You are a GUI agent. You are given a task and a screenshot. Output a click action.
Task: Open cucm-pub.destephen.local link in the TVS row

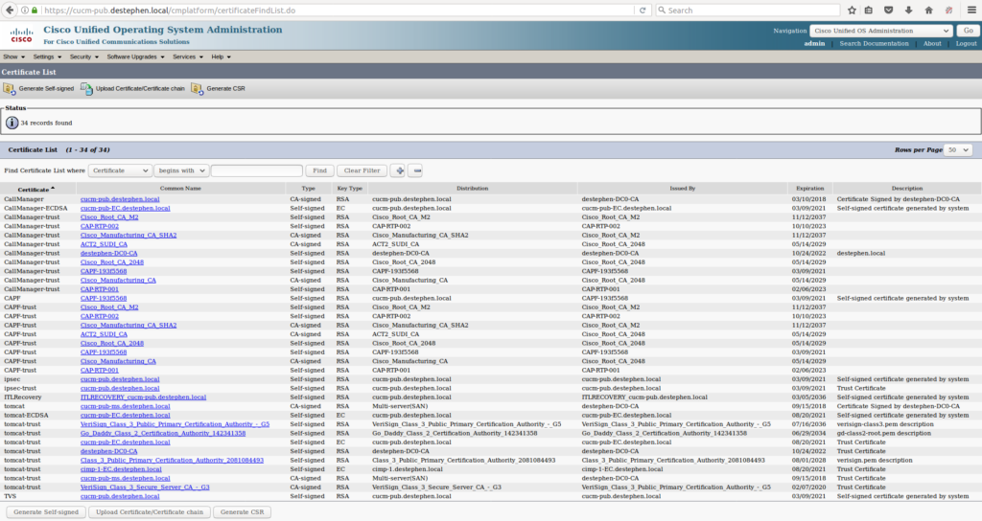120,496
